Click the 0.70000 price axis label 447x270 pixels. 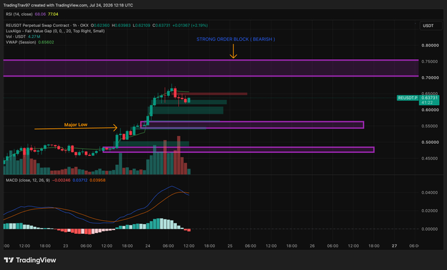click(x=430, y=78)
